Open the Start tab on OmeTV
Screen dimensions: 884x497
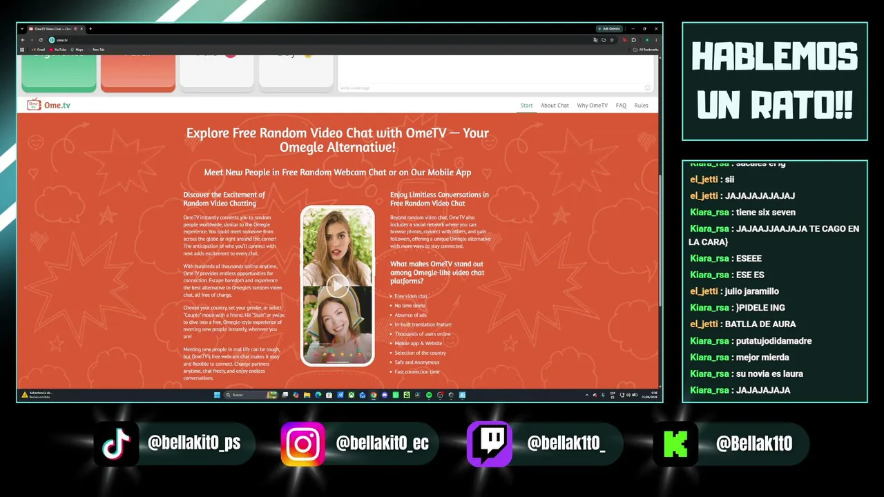pyautogui.click(x=526, y=106)
